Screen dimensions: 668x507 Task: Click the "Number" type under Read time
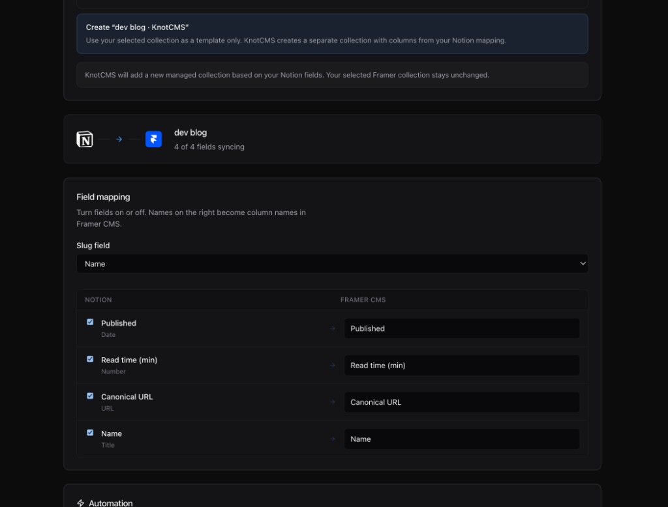(x=114, y=371)
